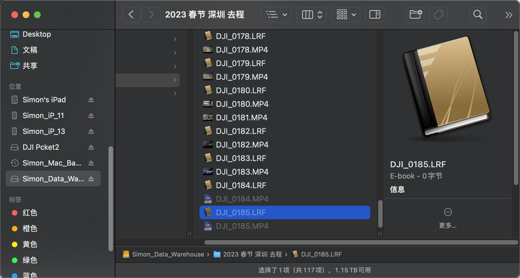Click the More actions ellipsis icon
This screenshot has height=278, width=520.
[x=448, y=212]
